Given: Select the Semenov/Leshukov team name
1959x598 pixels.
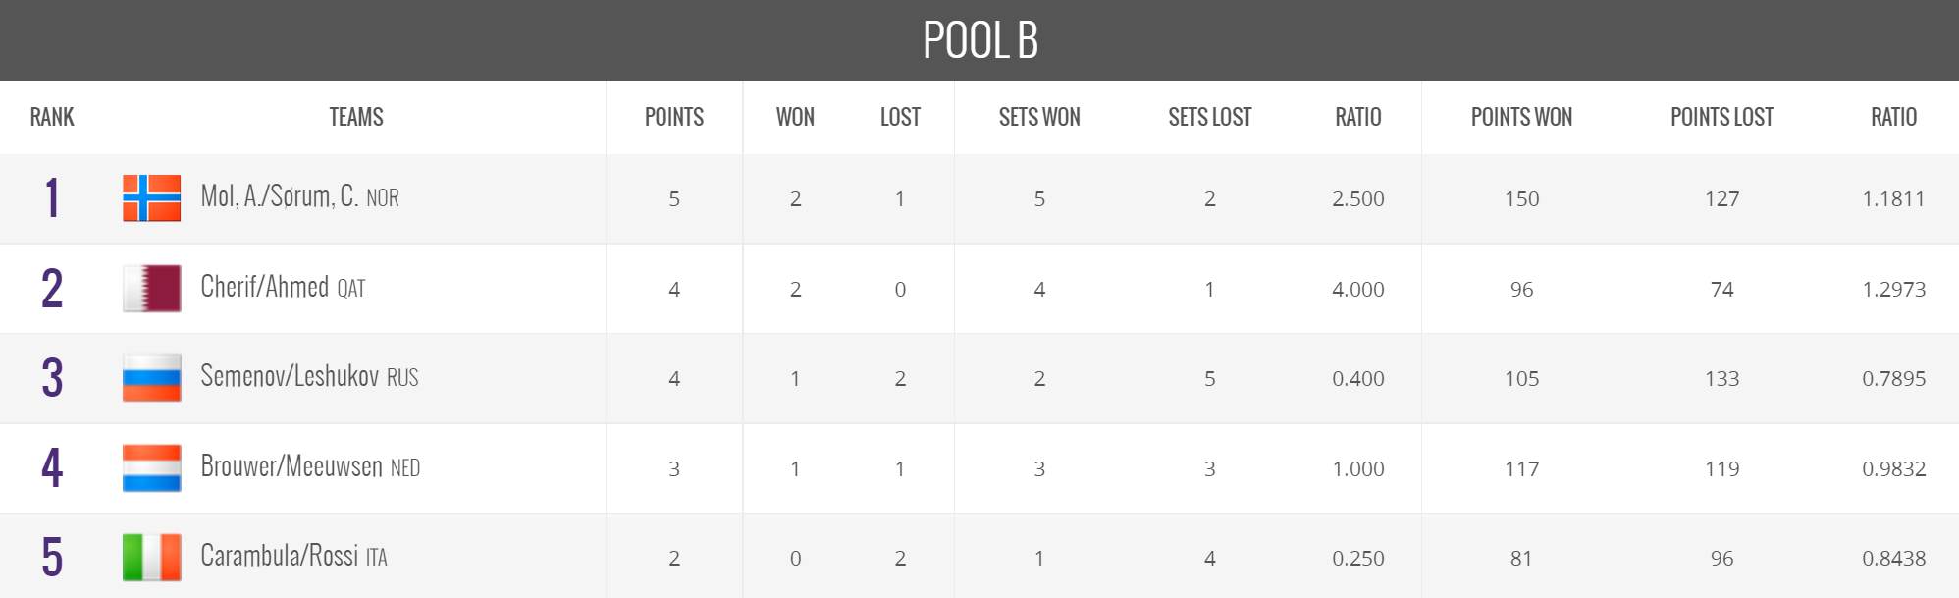Looking at the screenshot, I should point(290,376).
